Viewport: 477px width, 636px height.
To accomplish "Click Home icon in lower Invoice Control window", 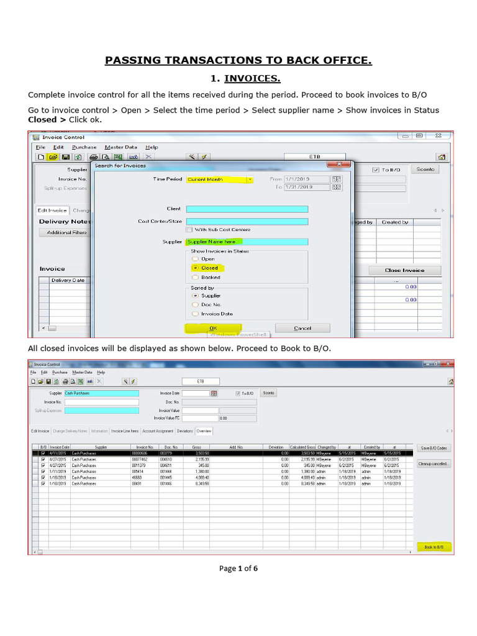I will click(451, 381).
